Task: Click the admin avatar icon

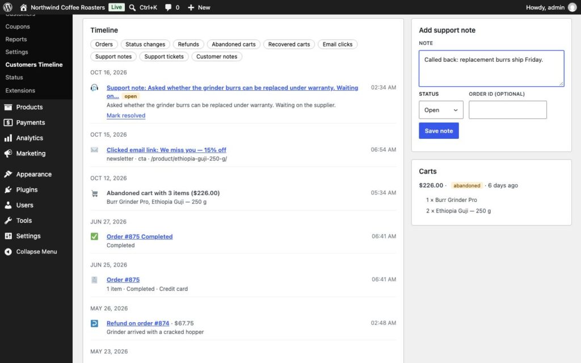Action: tap(572, 7)
